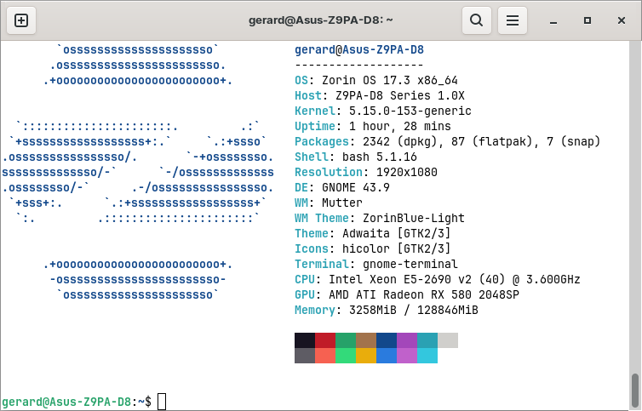The height and width of the screenshot is (411, 642).
Task: Open a new terminal tab
Action: (x=21, y=20)
